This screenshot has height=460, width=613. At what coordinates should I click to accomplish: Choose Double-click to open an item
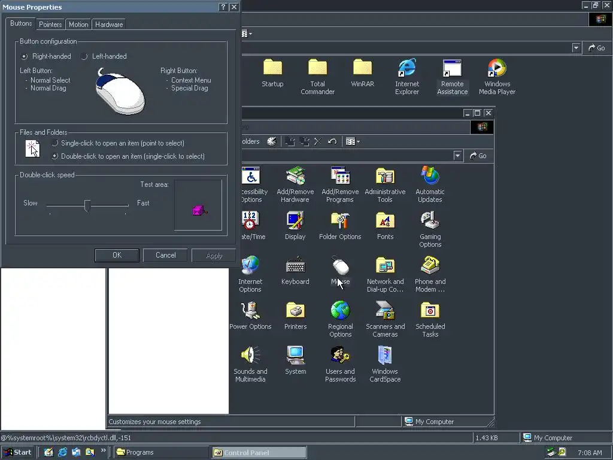[x=128, y=156]
